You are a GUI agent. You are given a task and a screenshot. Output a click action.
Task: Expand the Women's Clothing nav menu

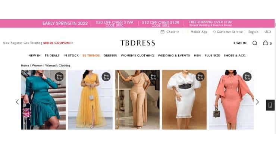click(x=137, y=56)
